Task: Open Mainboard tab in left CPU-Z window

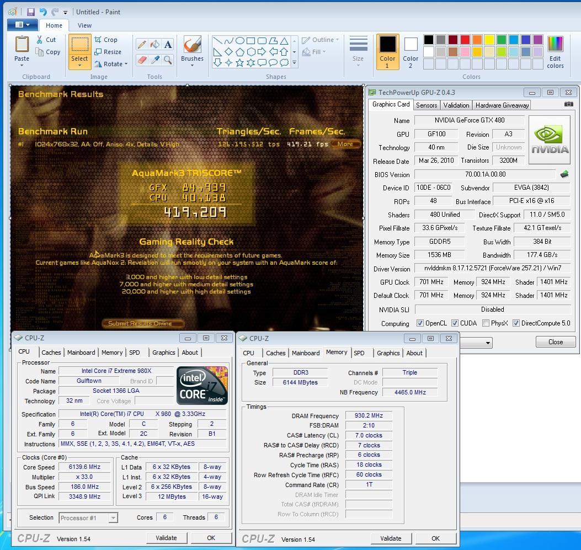Action: (81, 353)
